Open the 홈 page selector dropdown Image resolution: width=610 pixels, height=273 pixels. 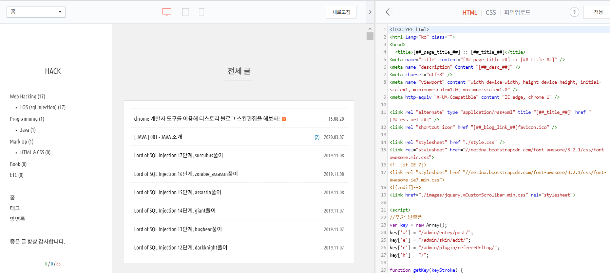point(36,12)
